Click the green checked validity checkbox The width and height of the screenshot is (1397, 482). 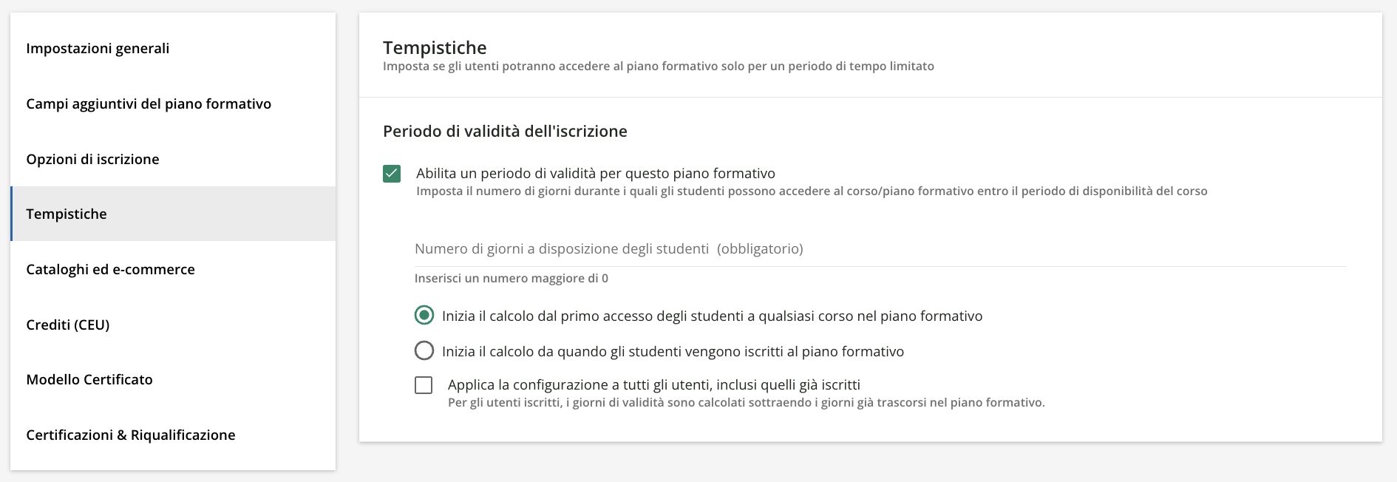click(393, 172)
